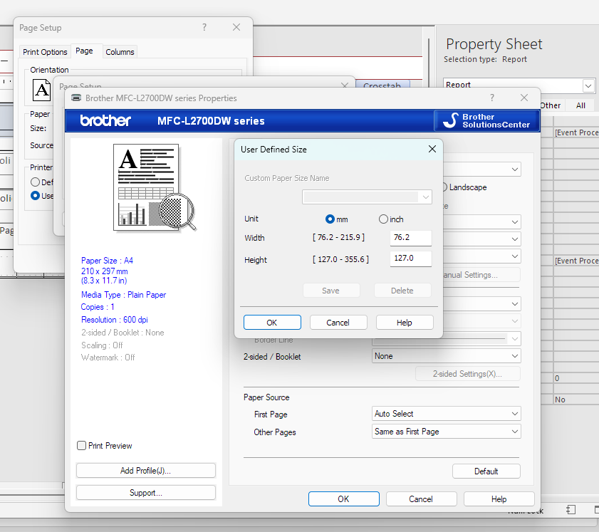Click 'Scaling : Off' summary text
Viewport: 599px width, 532px height.
click(102, 345)
